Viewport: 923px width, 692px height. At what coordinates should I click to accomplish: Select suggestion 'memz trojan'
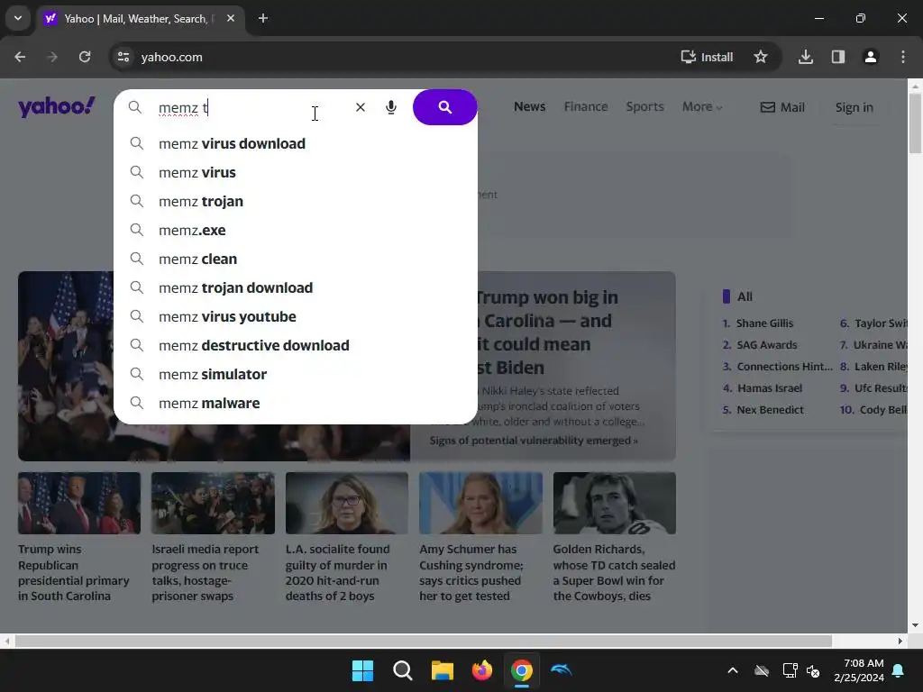(296, 201)
